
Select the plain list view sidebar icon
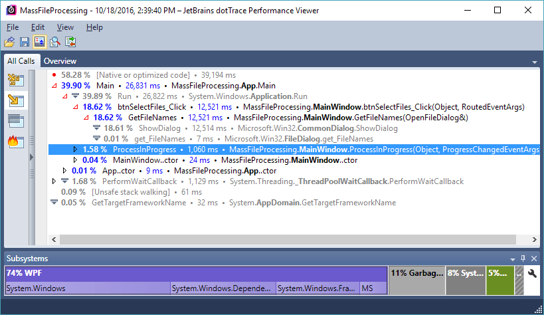[16, 121]
